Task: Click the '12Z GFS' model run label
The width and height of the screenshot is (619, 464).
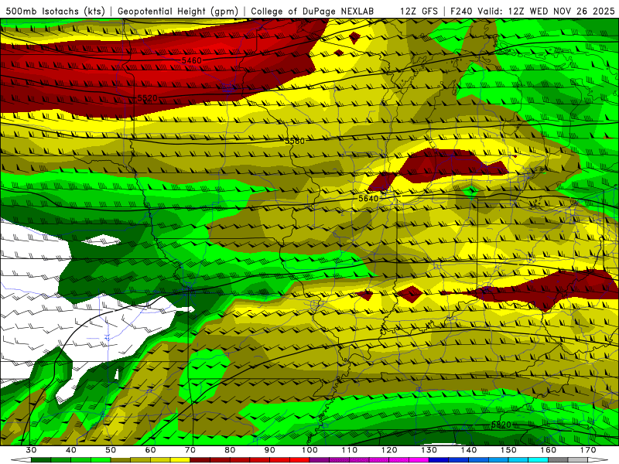Action: (x=419, y=11)
